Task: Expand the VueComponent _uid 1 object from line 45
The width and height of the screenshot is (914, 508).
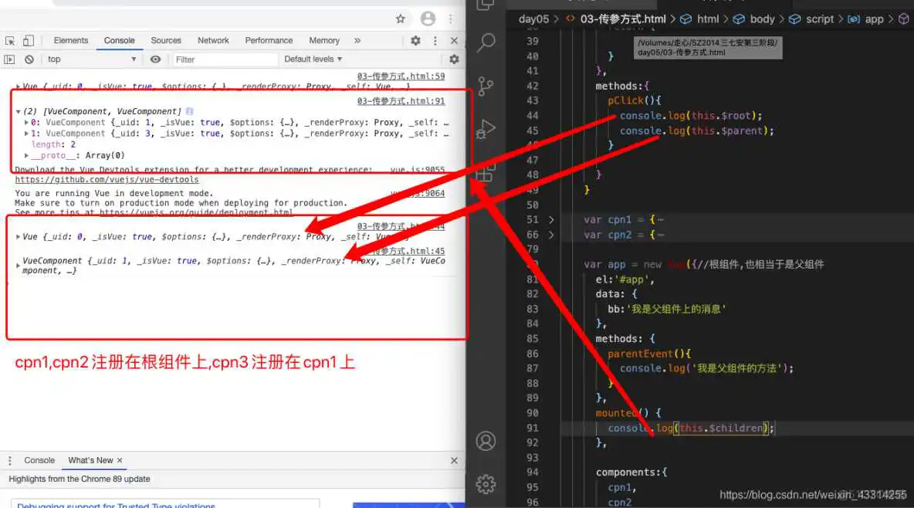Action: pos(18,266)
